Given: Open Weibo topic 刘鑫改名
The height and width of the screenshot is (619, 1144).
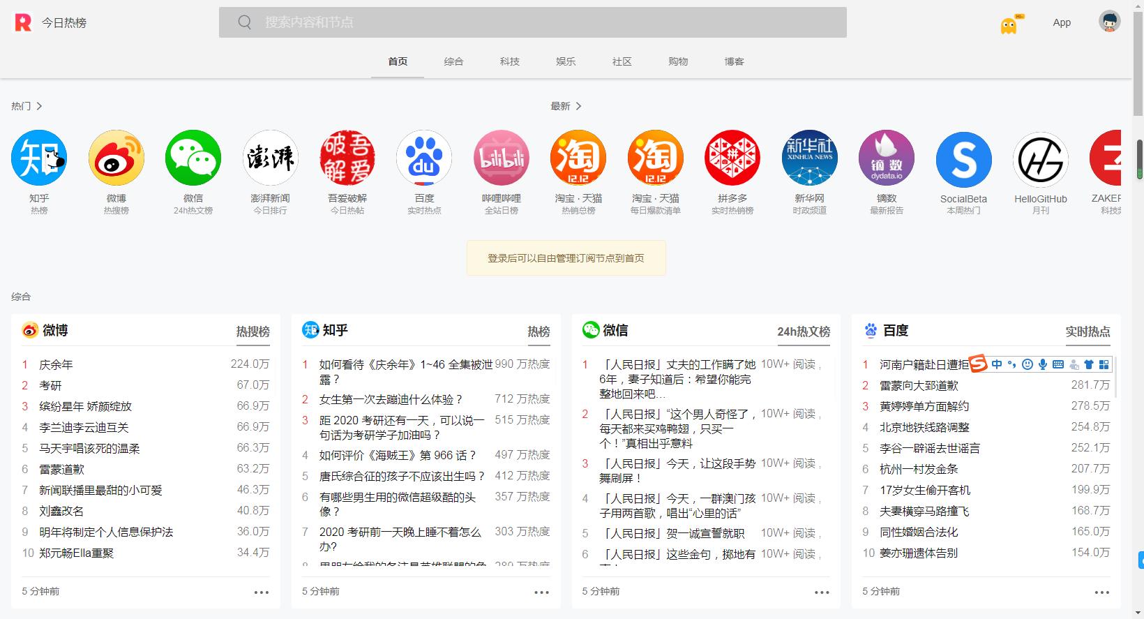Looking at the screenshot, I should pos(61,511).
